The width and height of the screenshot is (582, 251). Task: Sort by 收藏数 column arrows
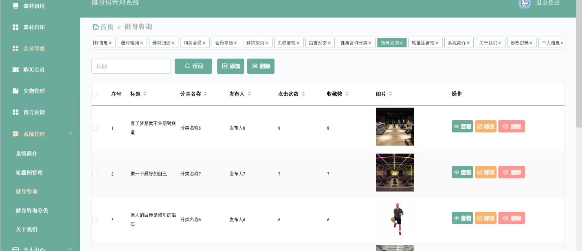tap(347, 94)
